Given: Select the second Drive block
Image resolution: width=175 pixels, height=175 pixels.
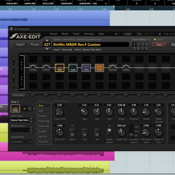Looking at the screenshot, I should [46, 68].
